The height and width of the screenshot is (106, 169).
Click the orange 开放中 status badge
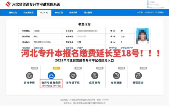tap(56, 68)
